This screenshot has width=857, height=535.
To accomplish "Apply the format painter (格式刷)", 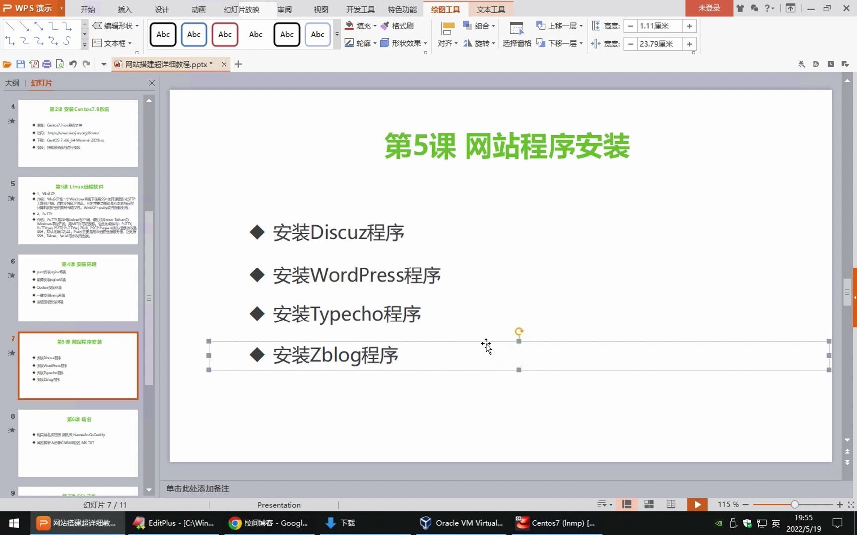I will coord(397,26).
